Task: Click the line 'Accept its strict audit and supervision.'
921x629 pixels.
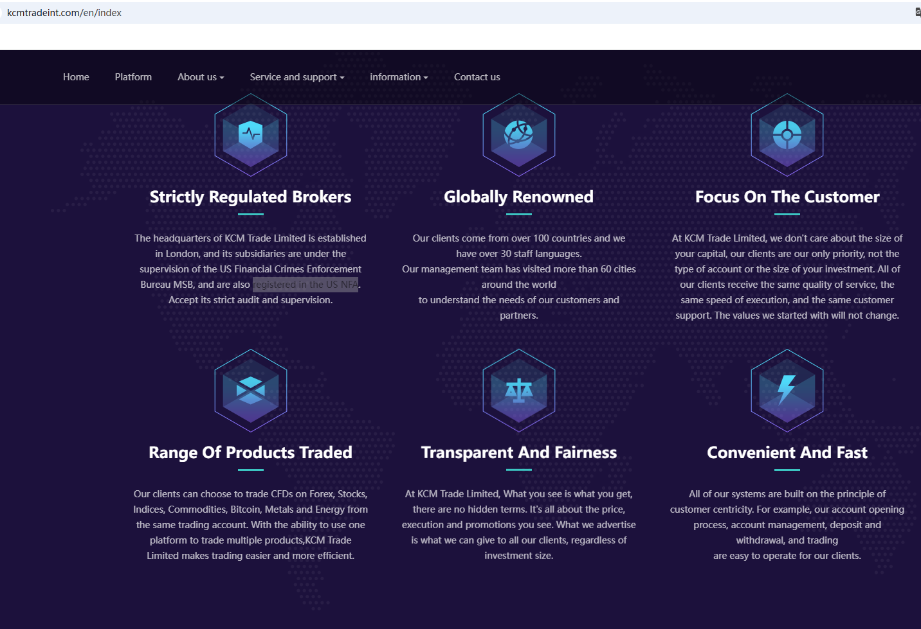Action: click(251, 300)
